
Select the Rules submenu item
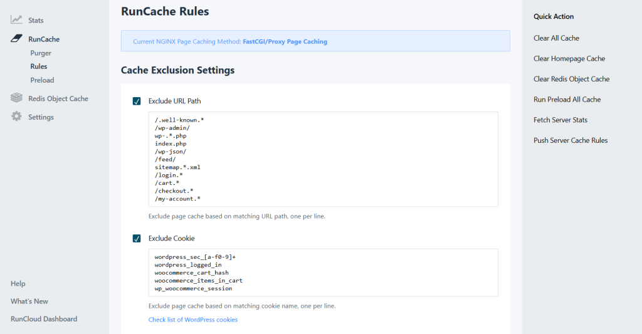38,66
